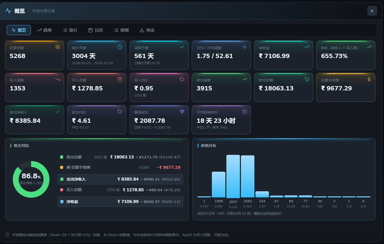384x244 pixels.
Task: Click the tag icon on 卖出均价 card
Action: 120,112
